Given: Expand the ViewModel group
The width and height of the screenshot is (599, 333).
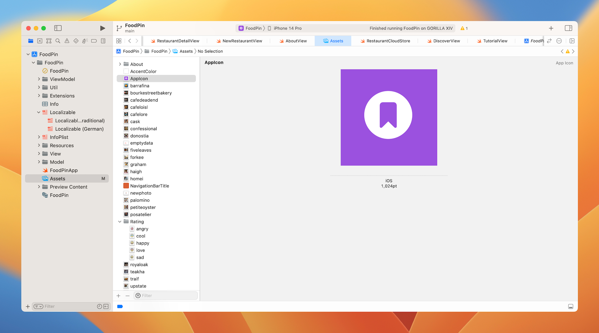Looking at the screenshot, I should [38, 79].
